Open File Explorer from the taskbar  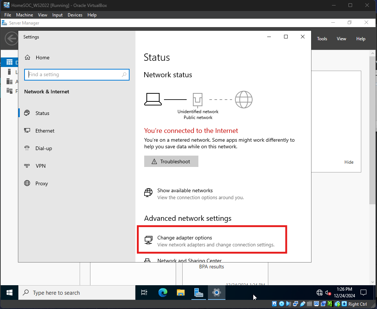pyautogui.click(x=181, y=293)
